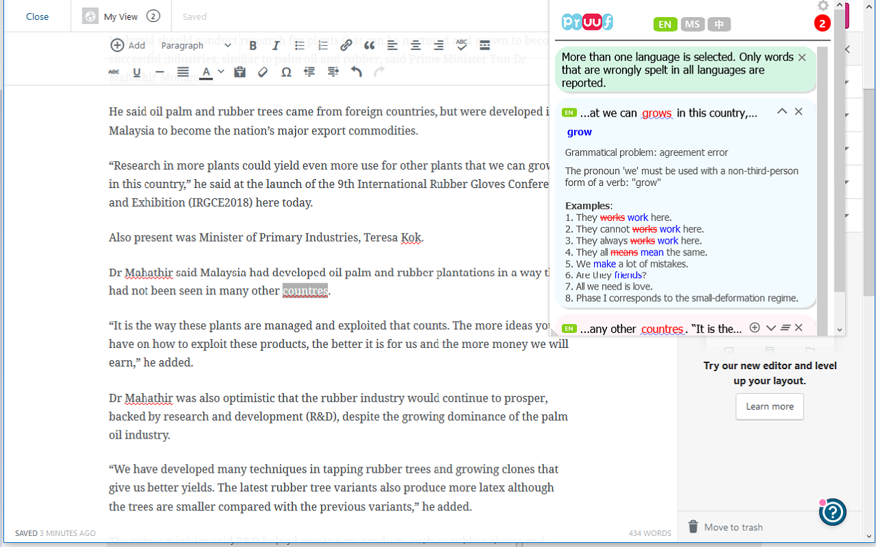Image resolution: width=878 pixels, height=549 pixels.
Task: Toggle bold formatting in the editor toolbar
Action: coord(253,46)
